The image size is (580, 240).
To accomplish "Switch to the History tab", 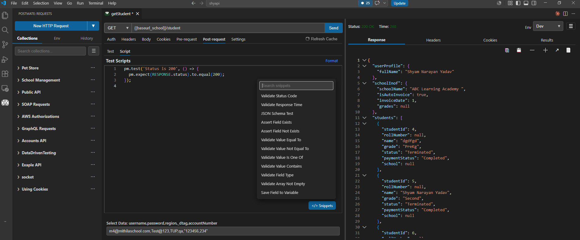I will point(87,38).
